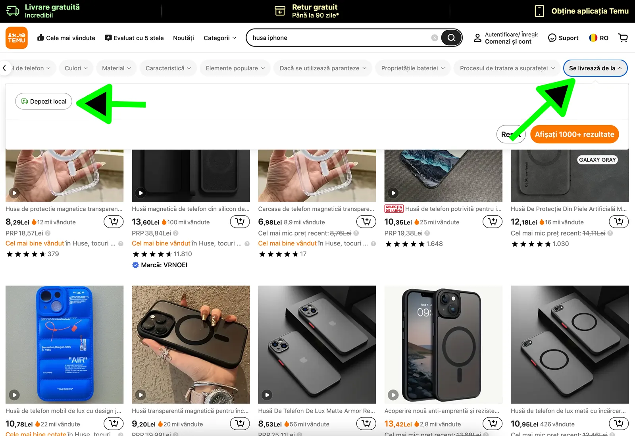This screenshot has height=436, width=635.
Task: Open Suport chat icon
Action: (552, 38)
